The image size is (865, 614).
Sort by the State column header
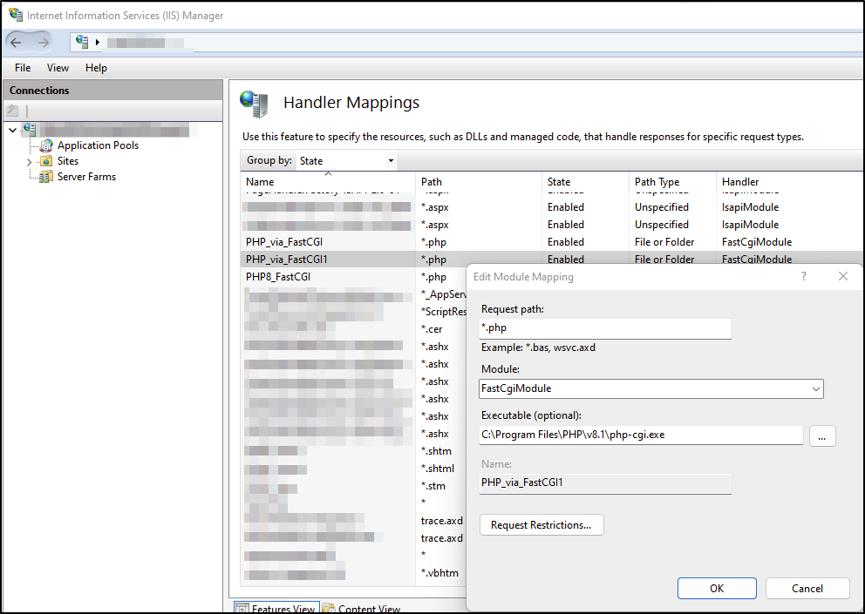point(585,182)
